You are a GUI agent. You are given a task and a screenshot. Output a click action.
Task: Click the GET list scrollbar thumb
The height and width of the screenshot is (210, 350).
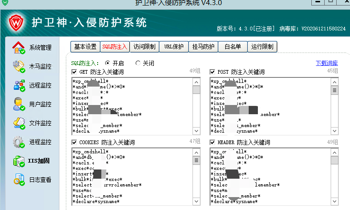point(197,90)
